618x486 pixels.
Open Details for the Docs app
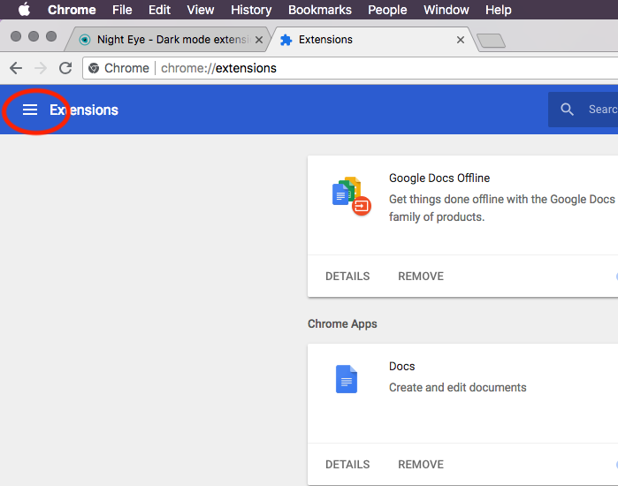click(x=347, y=464)
